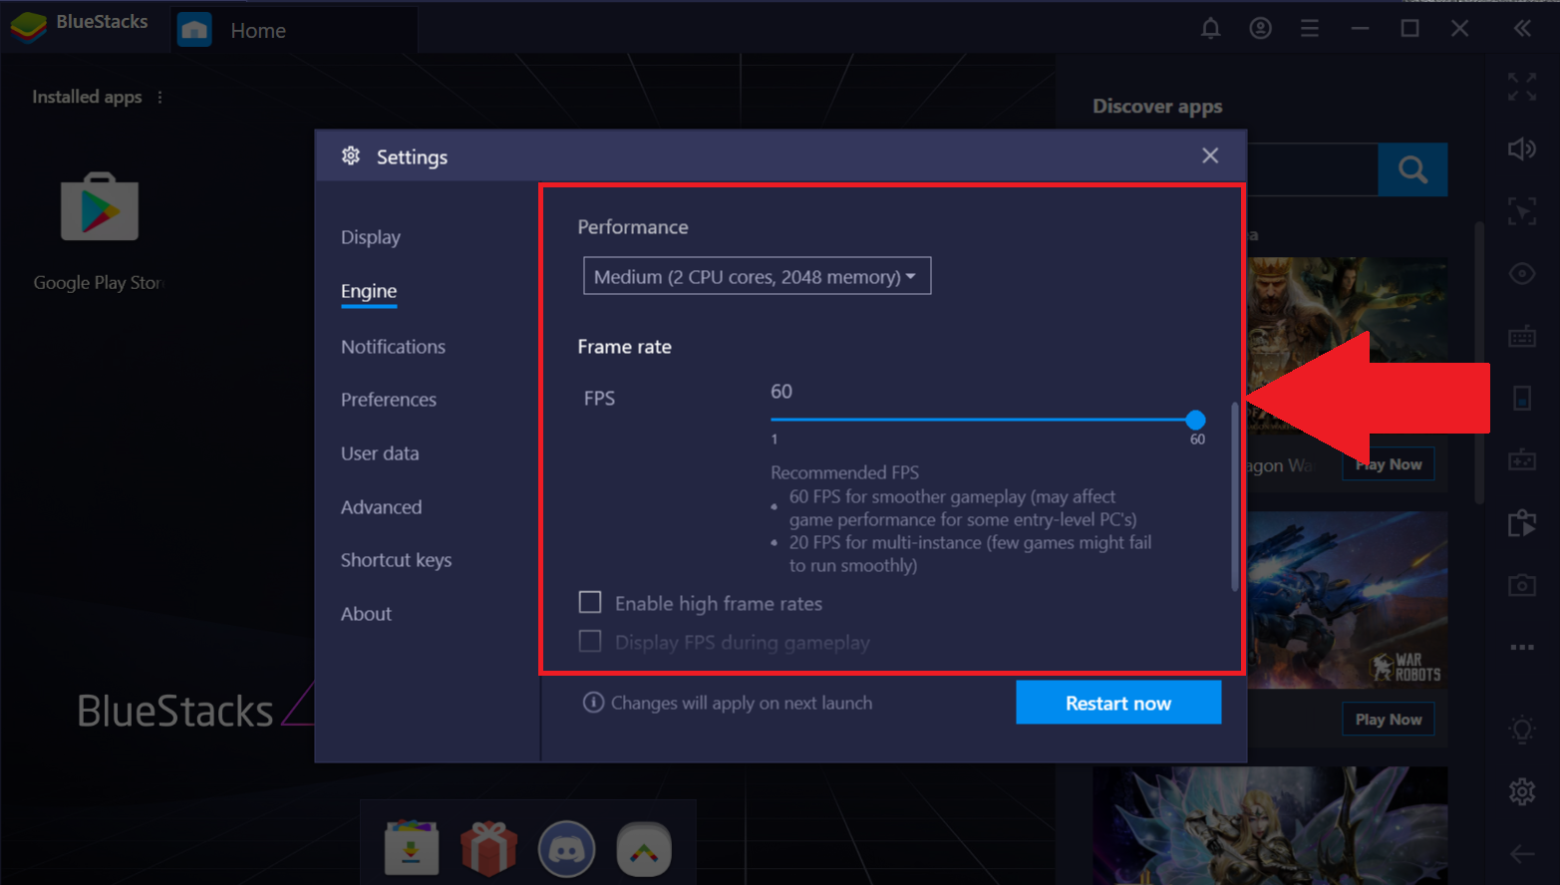Open User data settings section
This screenshot has width=1560, height=885.
pos(380,453)
